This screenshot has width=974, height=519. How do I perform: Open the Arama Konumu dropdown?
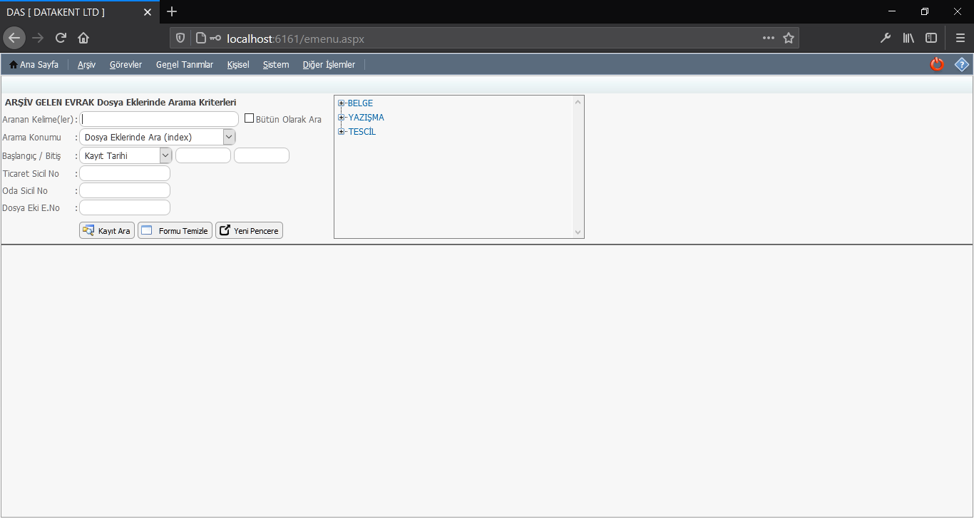click(229, 137)
